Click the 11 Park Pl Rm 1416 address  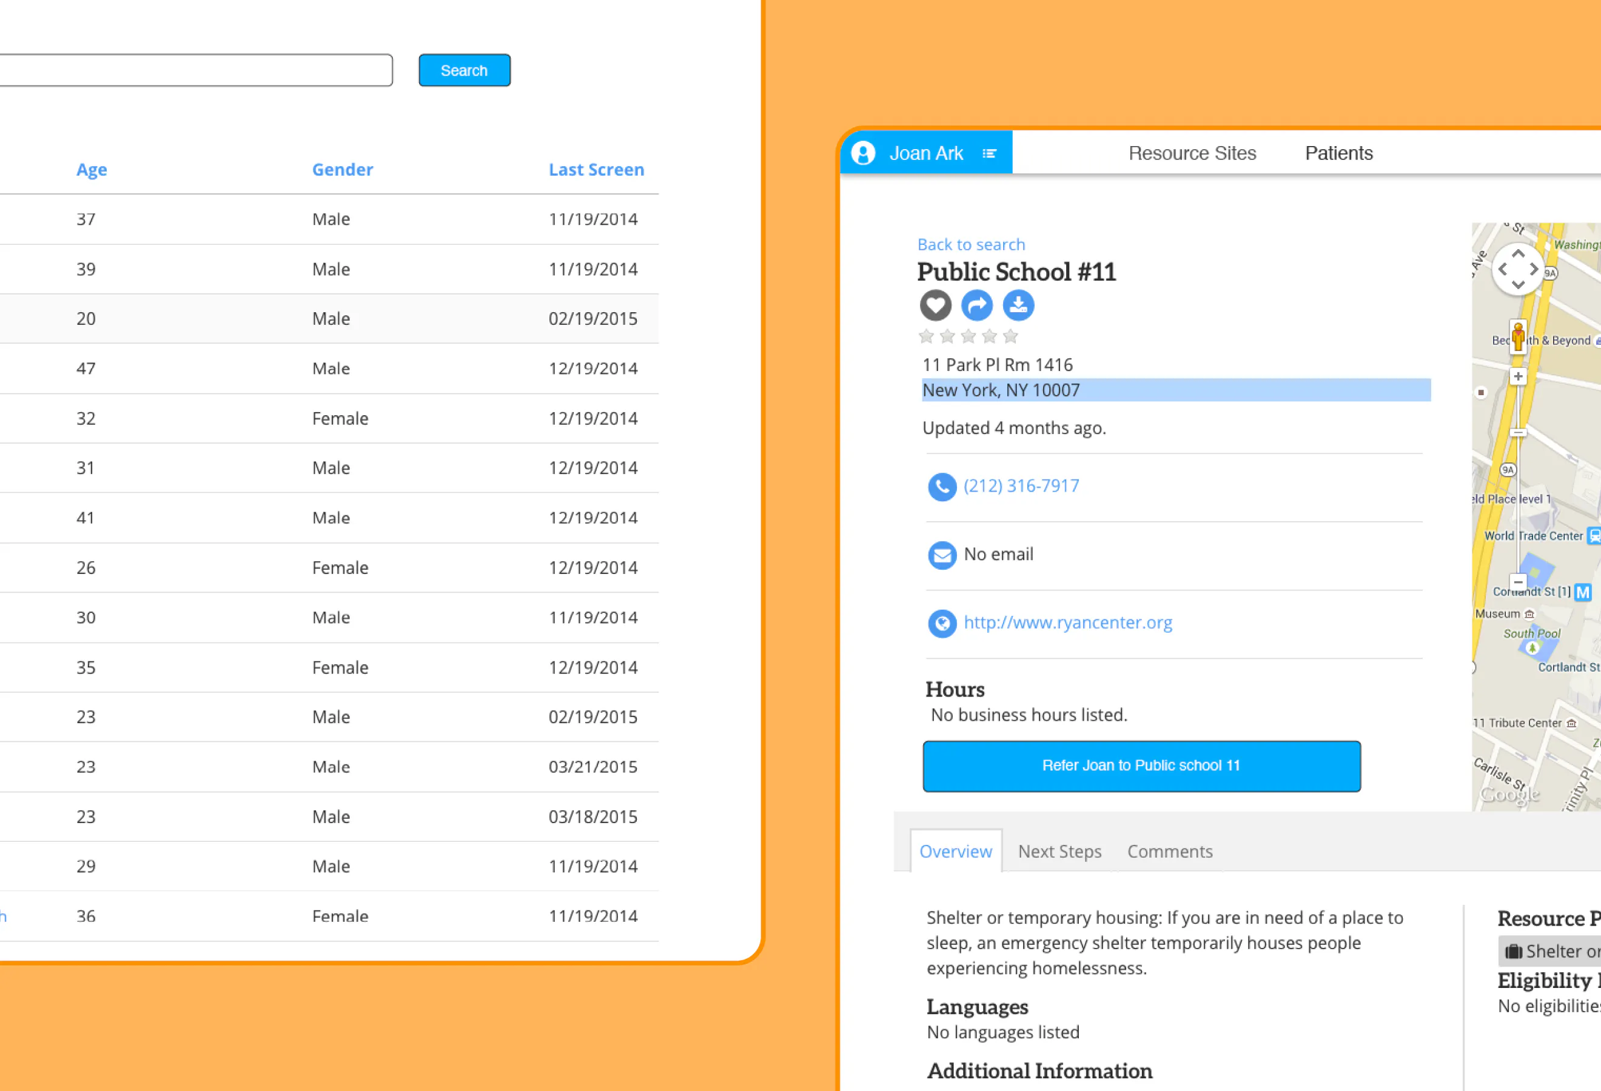(x=997, y=365)
